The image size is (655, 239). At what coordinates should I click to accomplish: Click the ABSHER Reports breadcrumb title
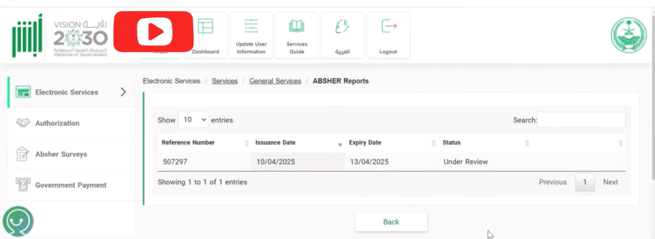(x=341, y=81)
